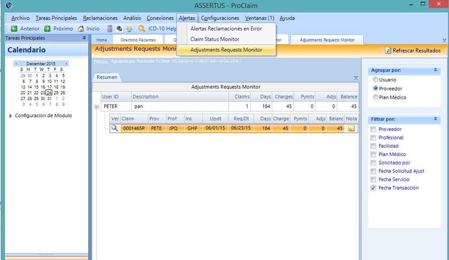The image size is (449, 260).
Task: Go to Inicio home icon
Action: (81, 29)
